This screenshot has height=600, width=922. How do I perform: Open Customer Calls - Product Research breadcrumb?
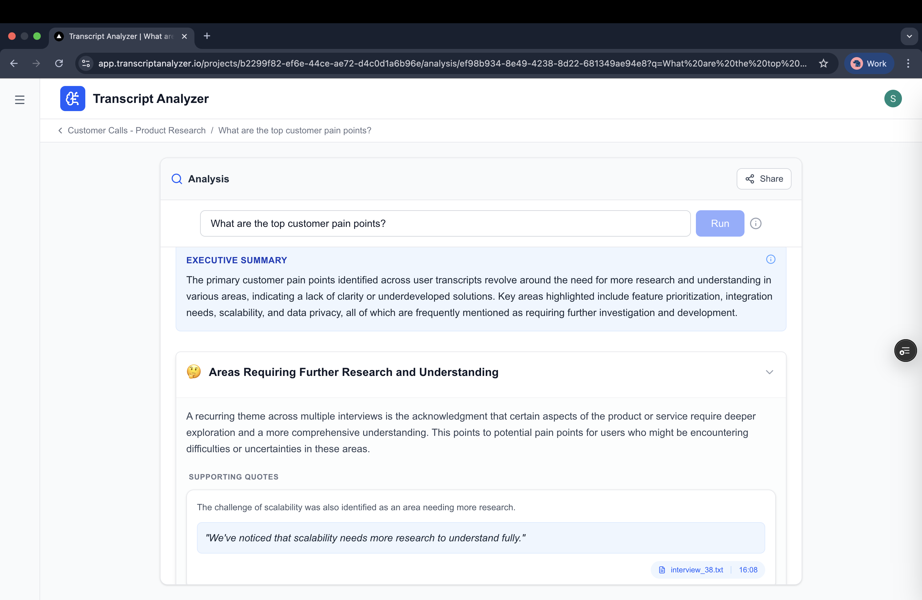[136, 131]
